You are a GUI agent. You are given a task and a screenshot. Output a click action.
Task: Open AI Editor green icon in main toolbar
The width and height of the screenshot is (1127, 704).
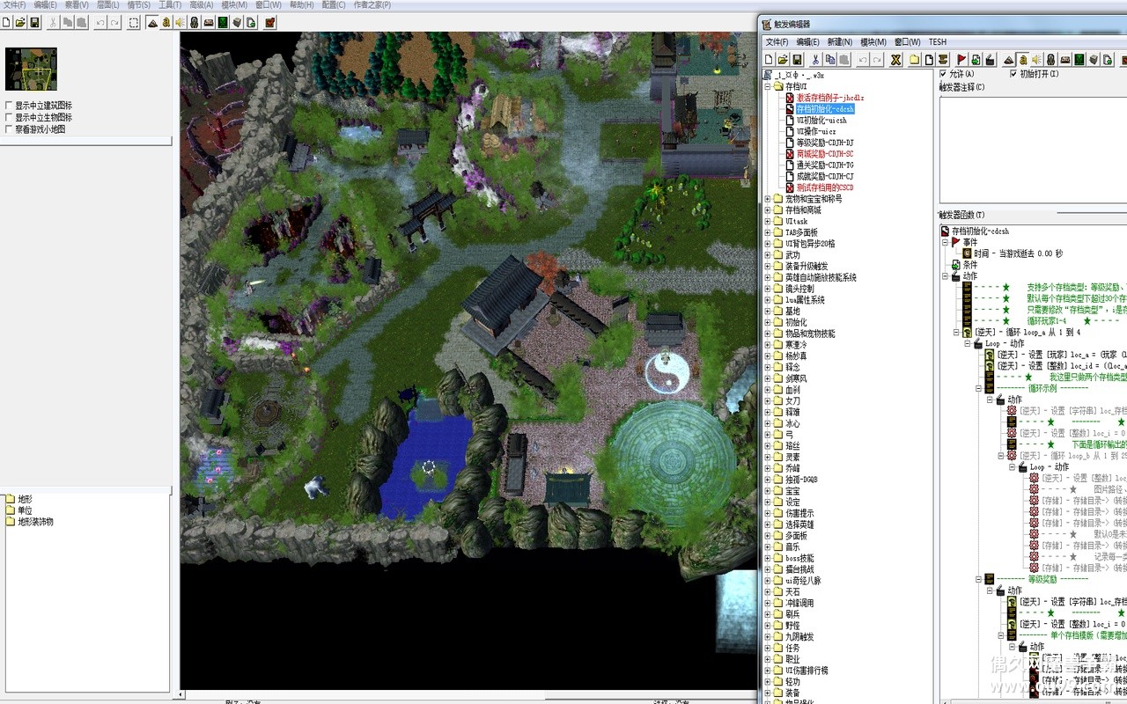(x=223, y=22)
